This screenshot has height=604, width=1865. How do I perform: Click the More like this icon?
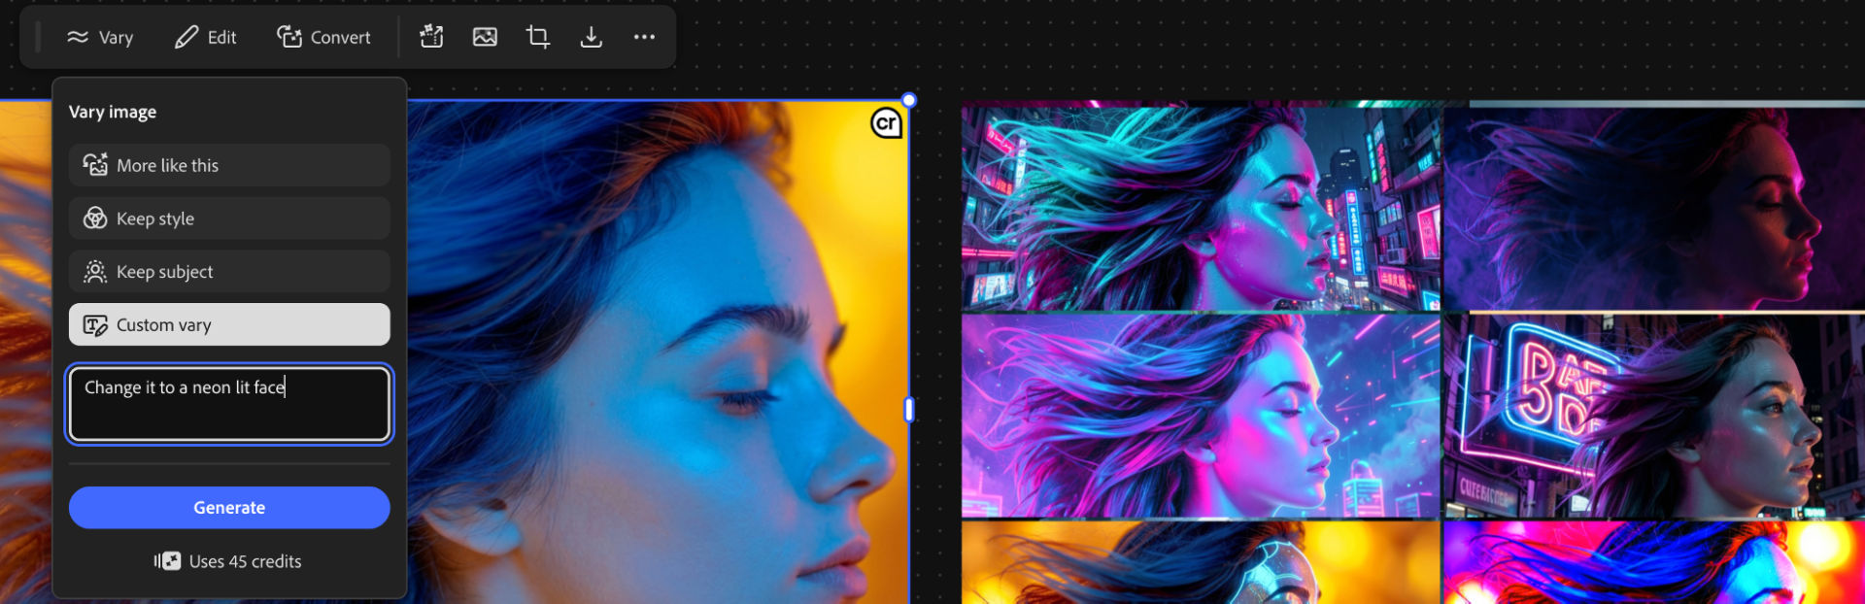click(95, 165)
